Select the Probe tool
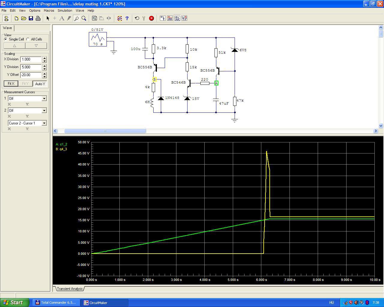The image size is (384, 307). pos(76,18)
